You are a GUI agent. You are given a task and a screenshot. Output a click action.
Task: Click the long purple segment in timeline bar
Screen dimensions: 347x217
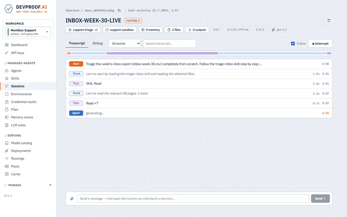click(162, 53)
